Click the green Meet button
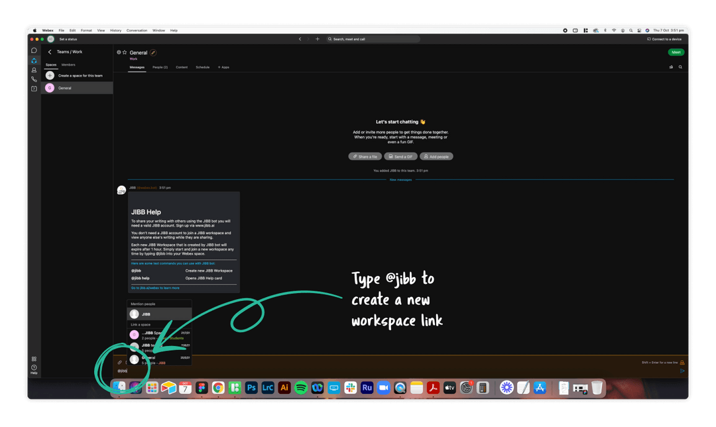The width and height of the screenshot is (716, 427). click(676, 52)
